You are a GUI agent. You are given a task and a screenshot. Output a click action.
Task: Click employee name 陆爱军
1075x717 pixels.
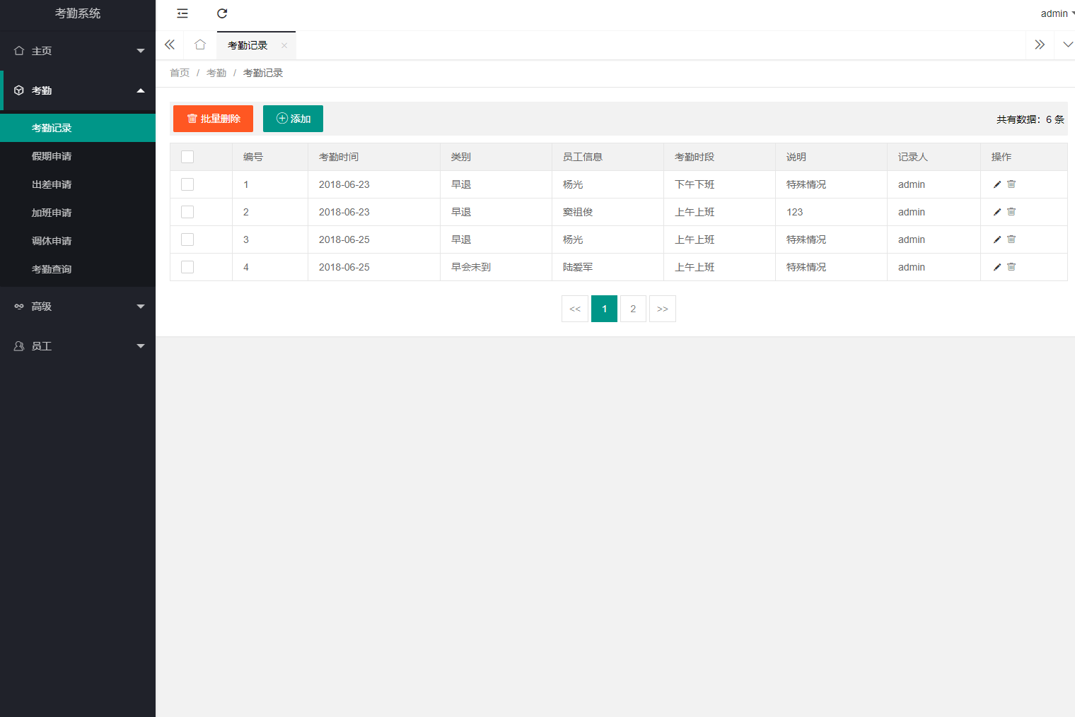click(578, 267)
